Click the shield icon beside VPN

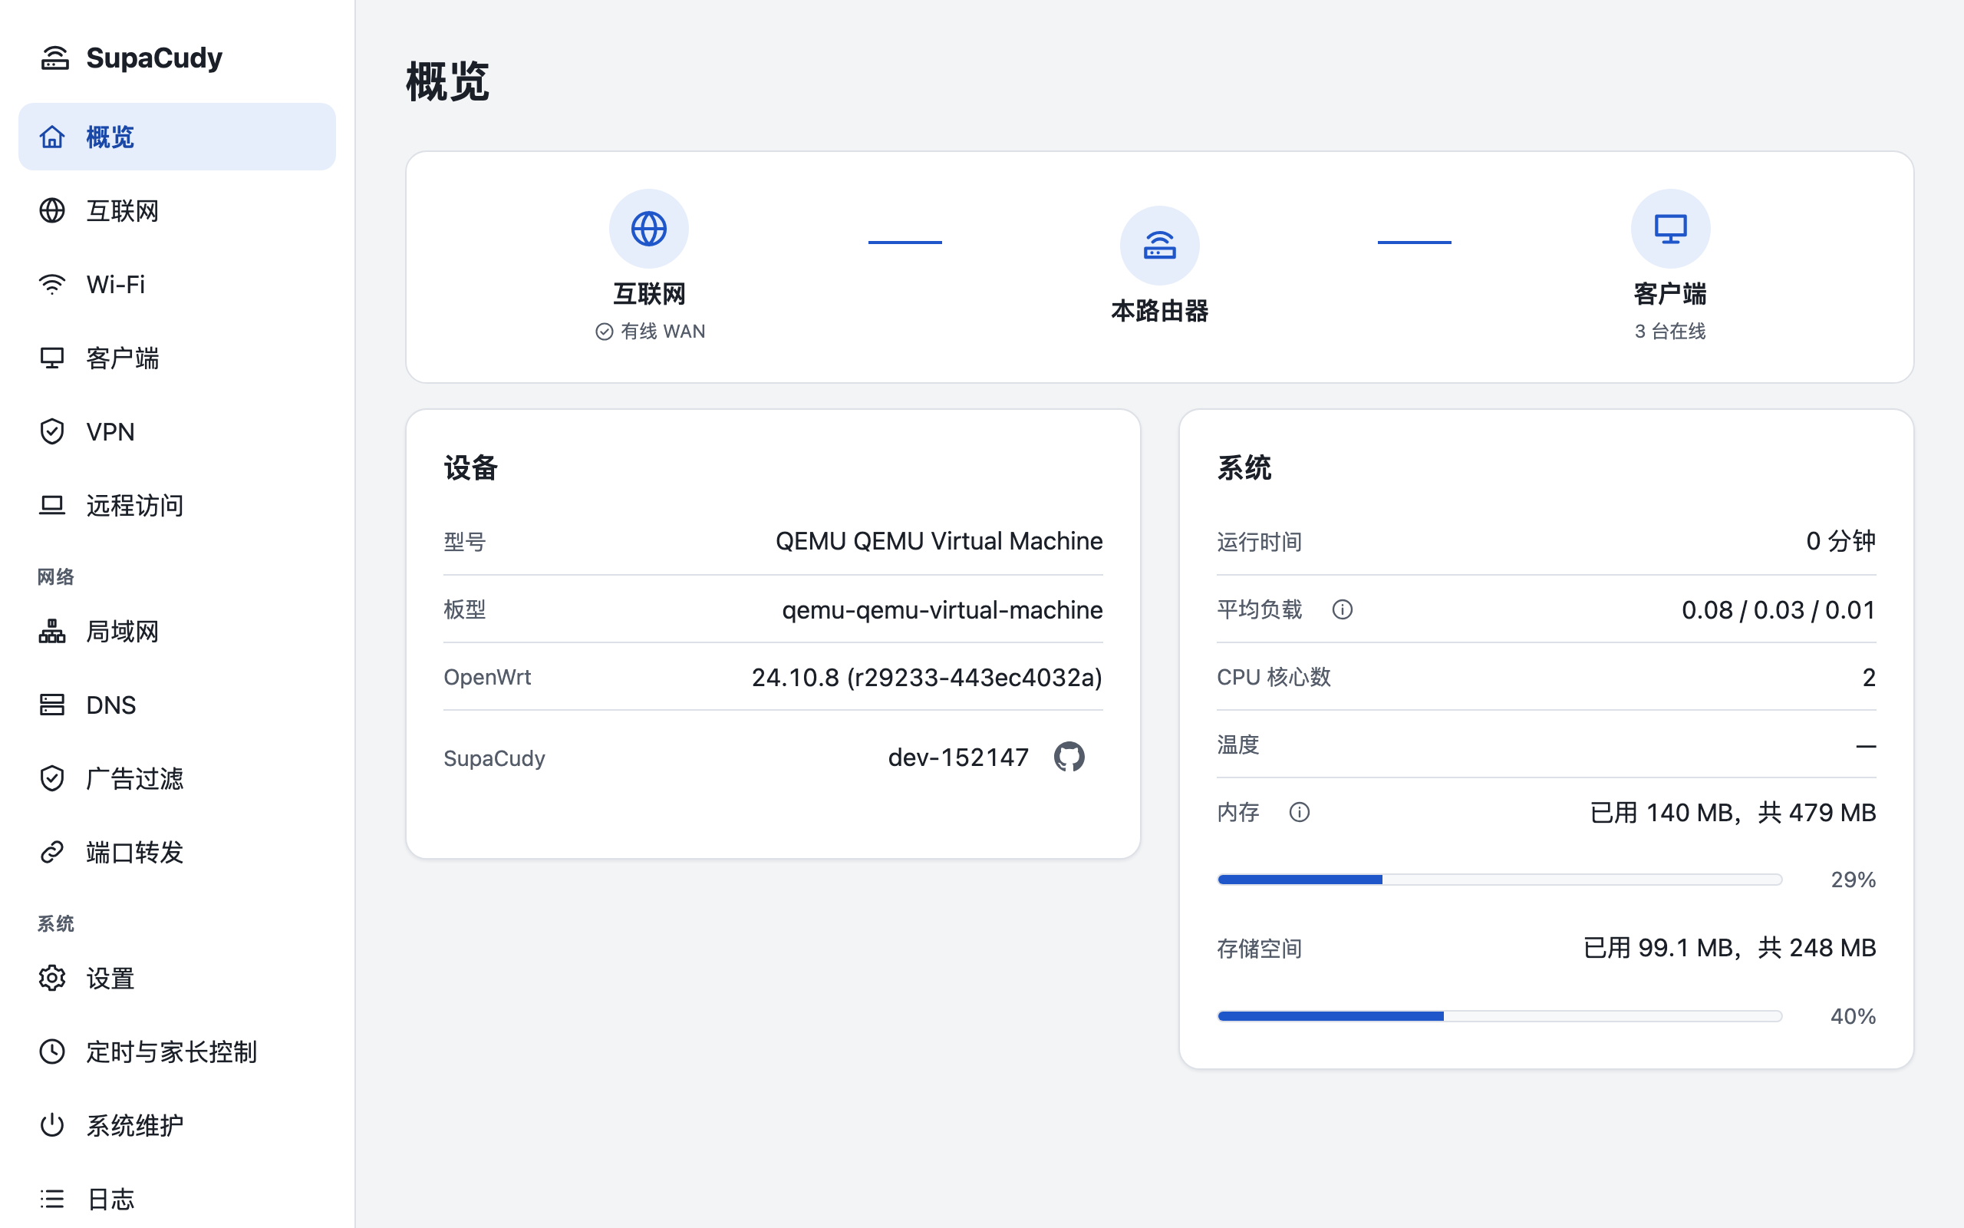[52, 431]
